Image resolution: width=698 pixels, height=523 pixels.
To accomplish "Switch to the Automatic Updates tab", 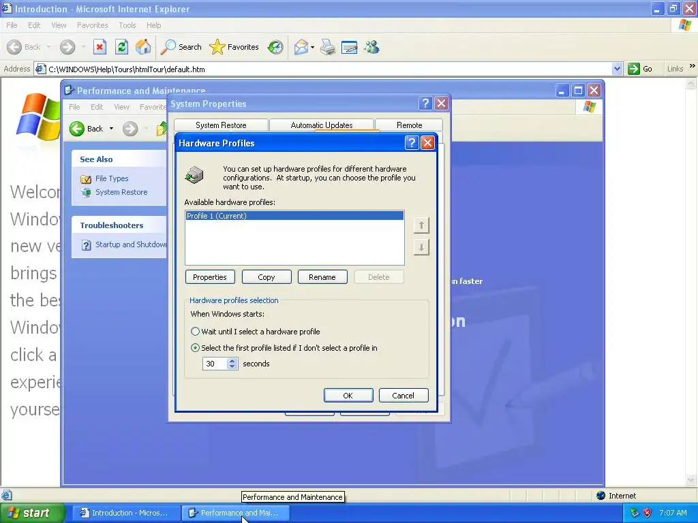I will 322,125.
